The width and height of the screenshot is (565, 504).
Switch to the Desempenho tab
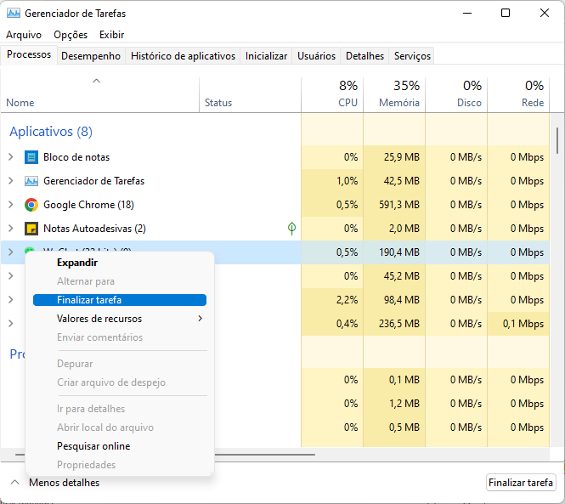[x=90, y=56]
